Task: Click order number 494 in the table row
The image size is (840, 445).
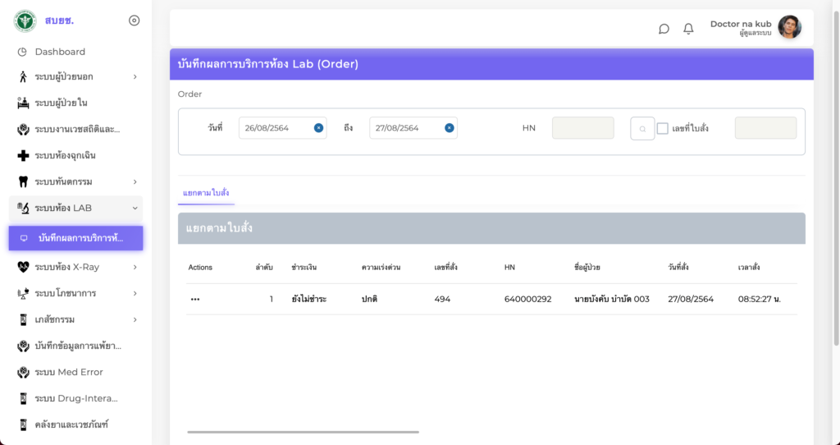Action: point(442,300)
